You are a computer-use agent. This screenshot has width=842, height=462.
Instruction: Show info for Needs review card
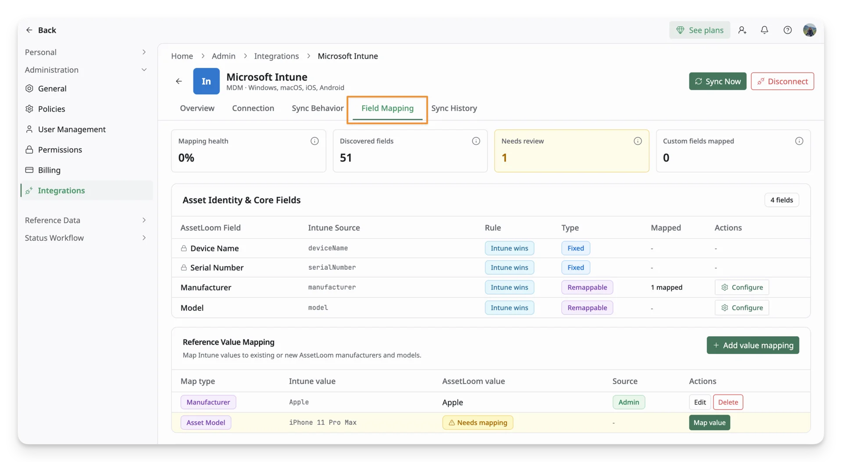(638, 141)
